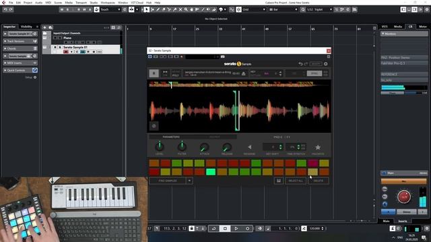Image resolution: width=431 pixels, height=242 pixels.
Task: Click the magenta sample pad
Action: [312, 163]
